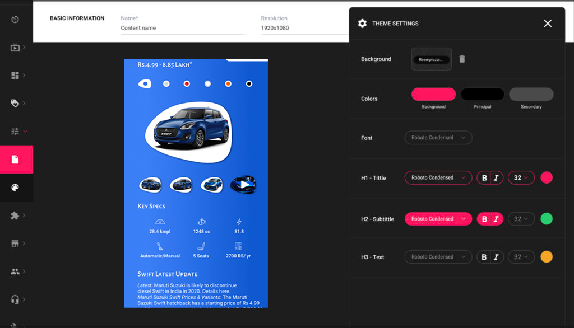
Task: Click the gear stick icon above Automatic/Manual
Action: point(160,246)
